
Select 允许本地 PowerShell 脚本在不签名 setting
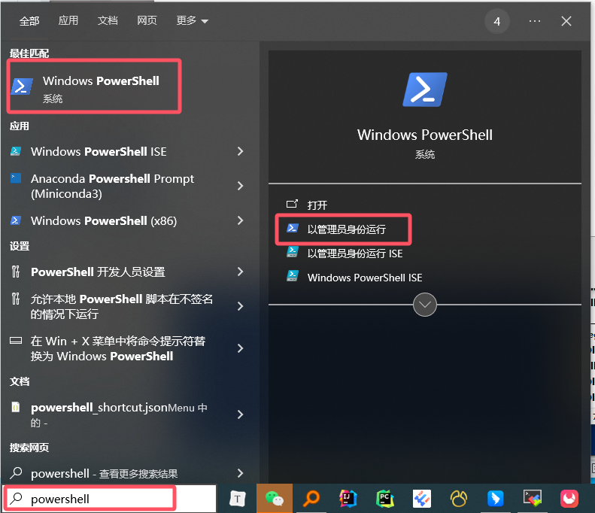click(x=122, y=306)
